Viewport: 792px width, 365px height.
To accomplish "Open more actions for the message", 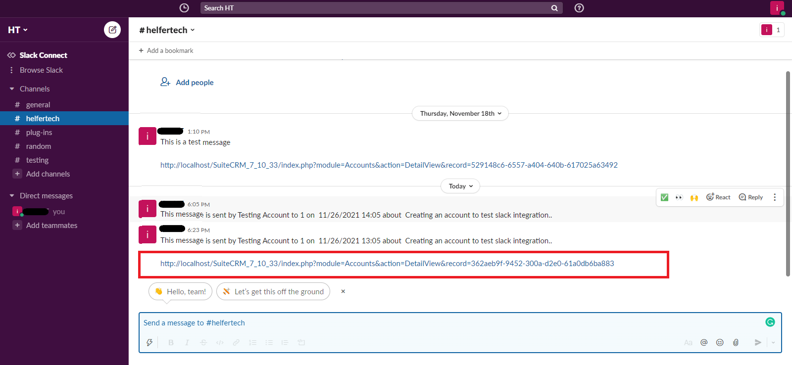I will [x=775, y=197].
